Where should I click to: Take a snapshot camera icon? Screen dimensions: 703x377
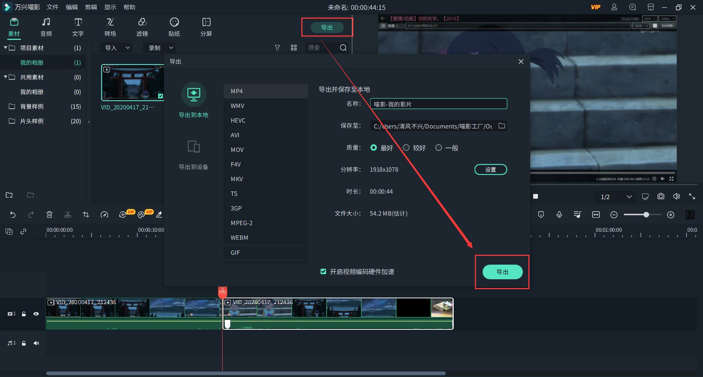click(661, 197)
